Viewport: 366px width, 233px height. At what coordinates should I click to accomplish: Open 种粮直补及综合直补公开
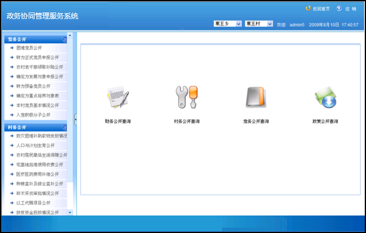click(x=39, y=184)
